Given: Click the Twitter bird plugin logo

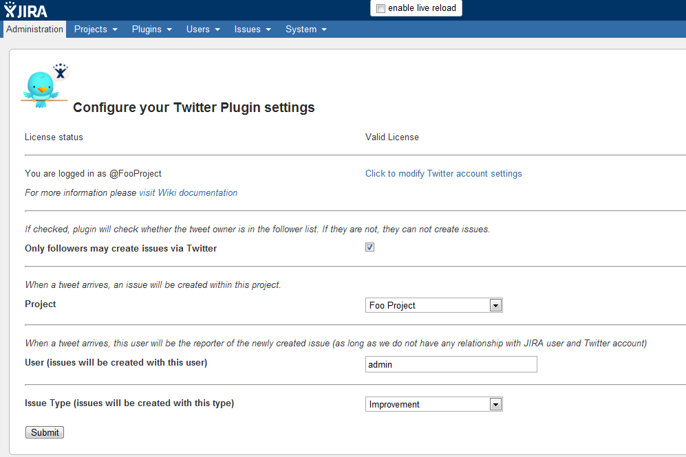Looking at the screenshot, I should point(45,86).
